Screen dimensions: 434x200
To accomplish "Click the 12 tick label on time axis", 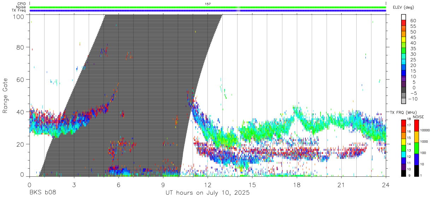I will click(x=208, y=185).
